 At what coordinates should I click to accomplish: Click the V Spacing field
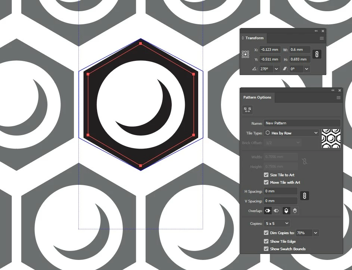point(281,201)
